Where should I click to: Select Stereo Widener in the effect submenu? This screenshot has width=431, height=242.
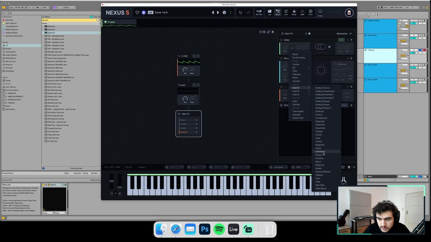pos(323,172)
